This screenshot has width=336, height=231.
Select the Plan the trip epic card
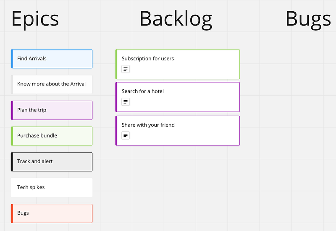coord(52,110)
